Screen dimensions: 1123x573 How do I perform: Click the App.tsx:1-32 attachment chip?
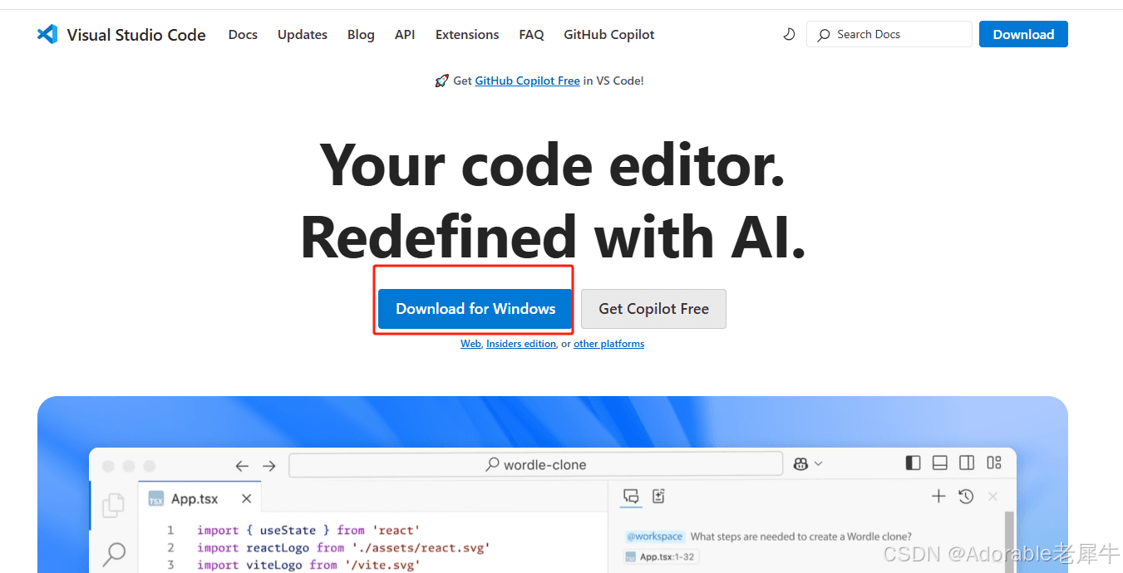tap(661, 557)
